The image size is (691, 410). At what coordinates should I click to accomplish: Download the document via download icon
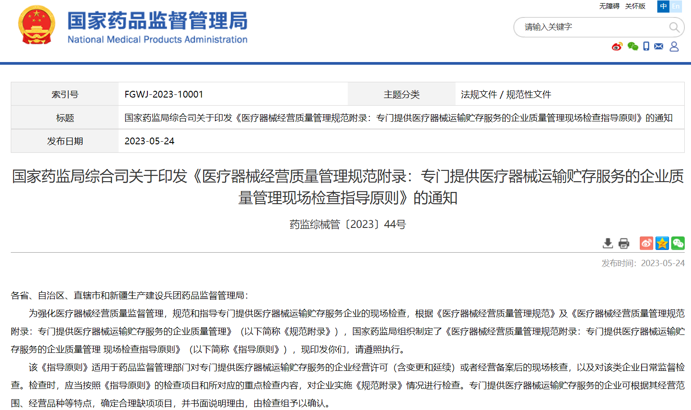607,243
